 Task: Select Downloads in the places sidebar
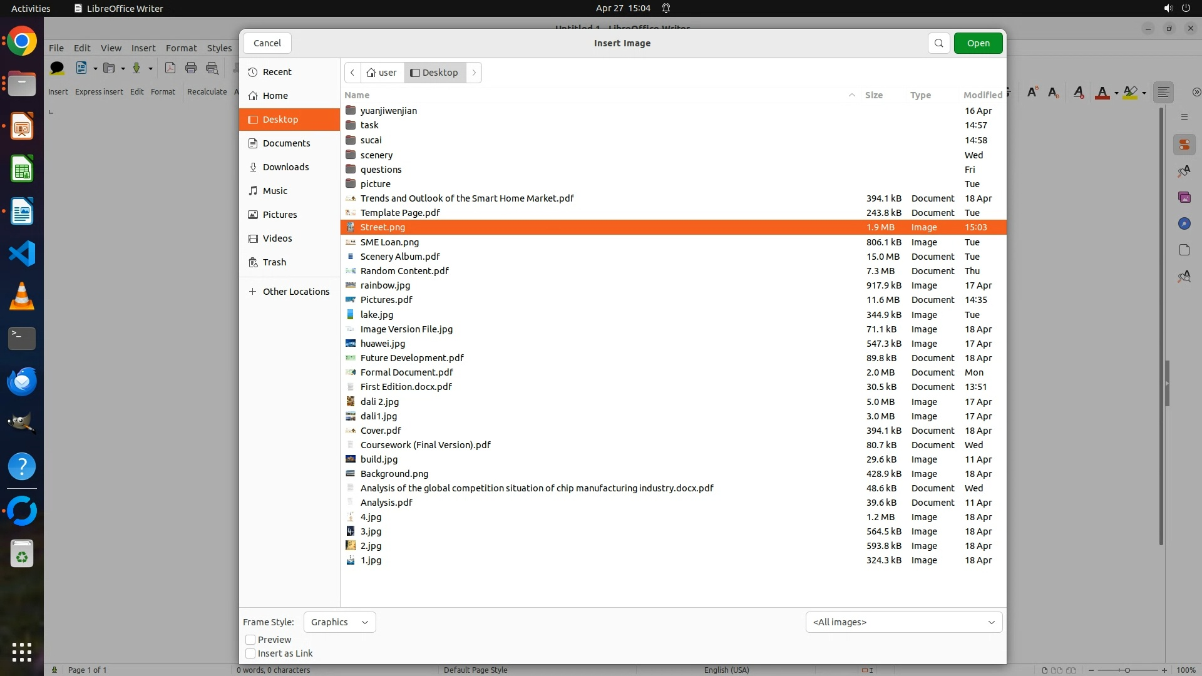285,167
